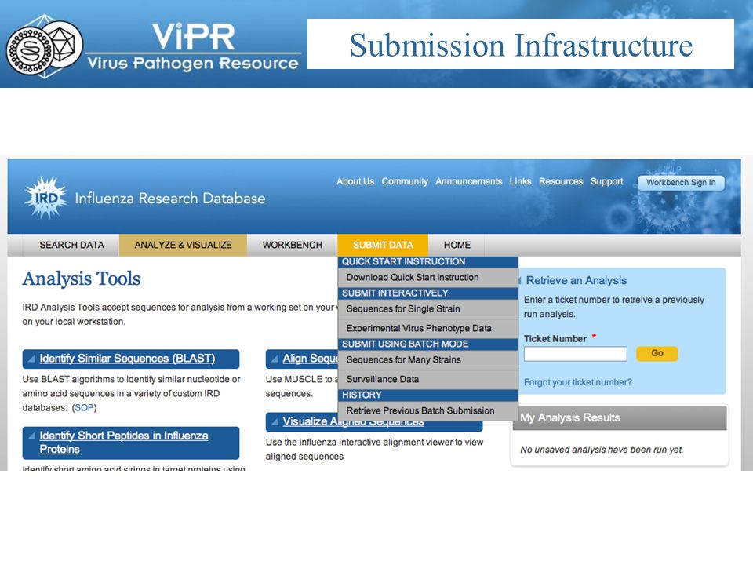Switch to the Workbench tab
The height and width of the screenshot is (565, 753).
(x=292, y=245)
